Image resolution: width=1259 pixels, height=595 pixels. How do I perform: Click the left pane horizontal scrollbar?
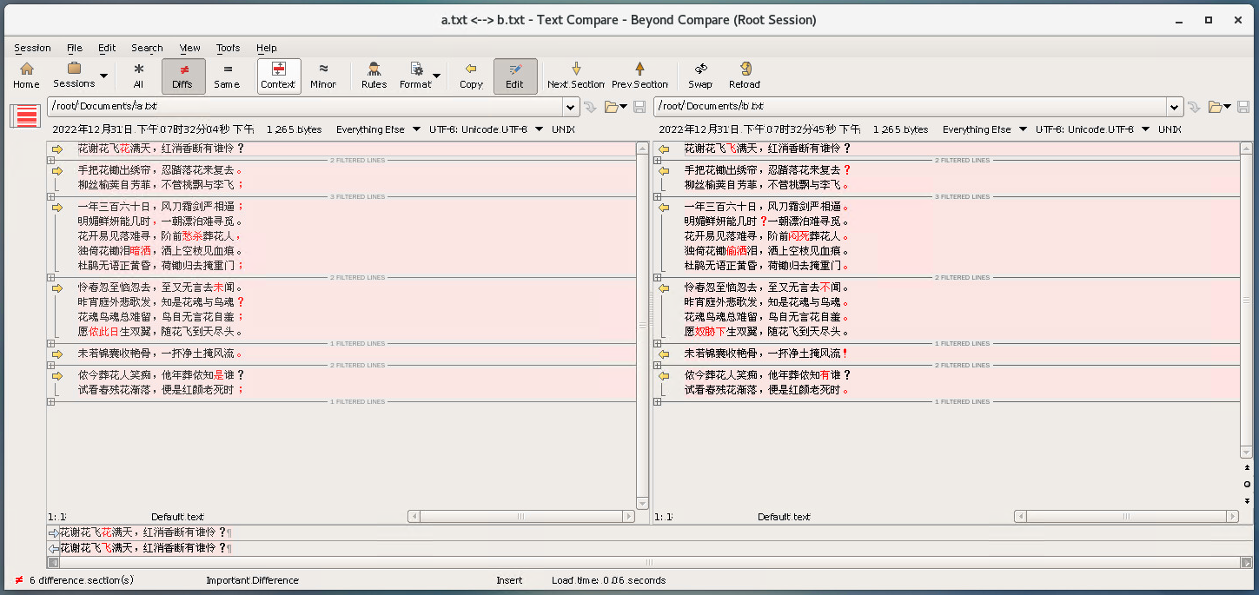521,516
